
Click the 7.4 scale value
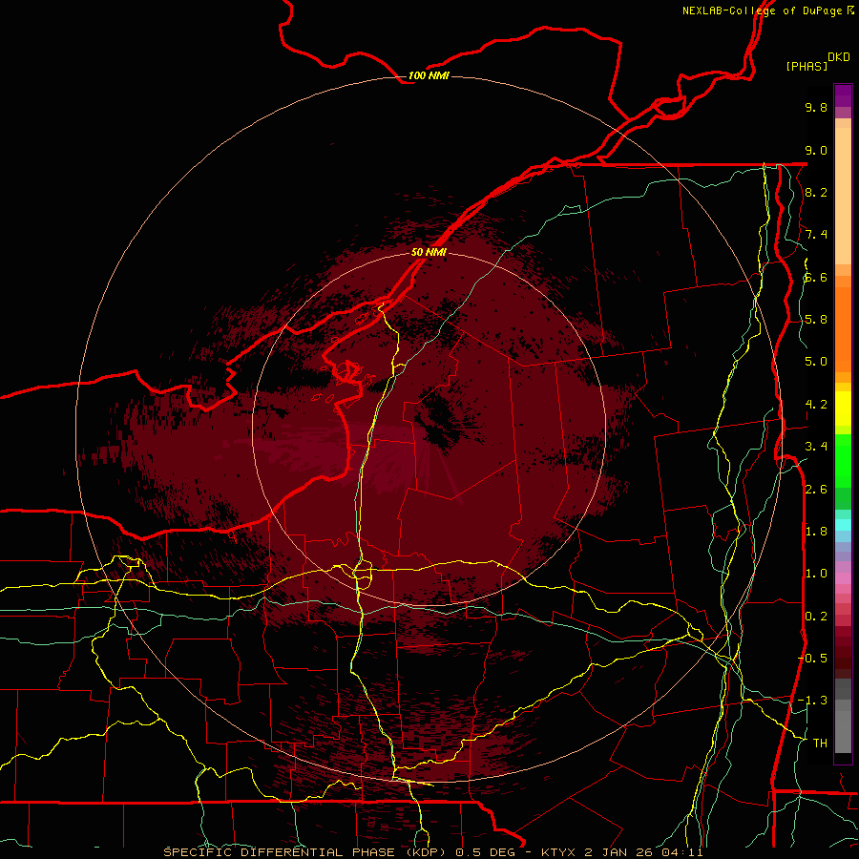click(816, 235)
